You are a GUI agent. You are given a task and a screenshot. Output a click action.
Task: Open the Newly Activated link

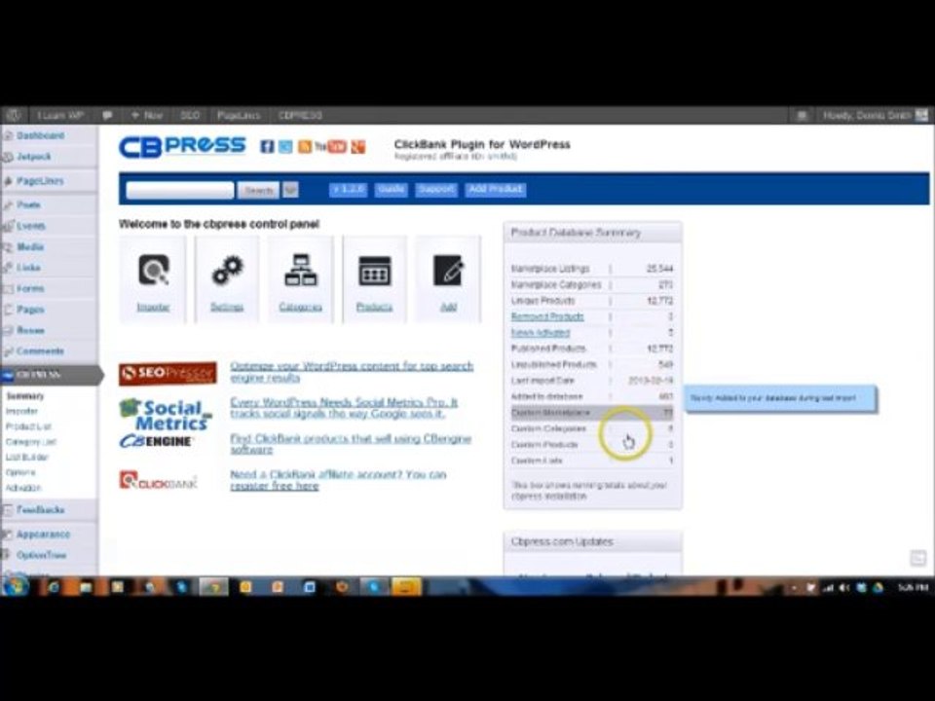[x=541, y=333]
